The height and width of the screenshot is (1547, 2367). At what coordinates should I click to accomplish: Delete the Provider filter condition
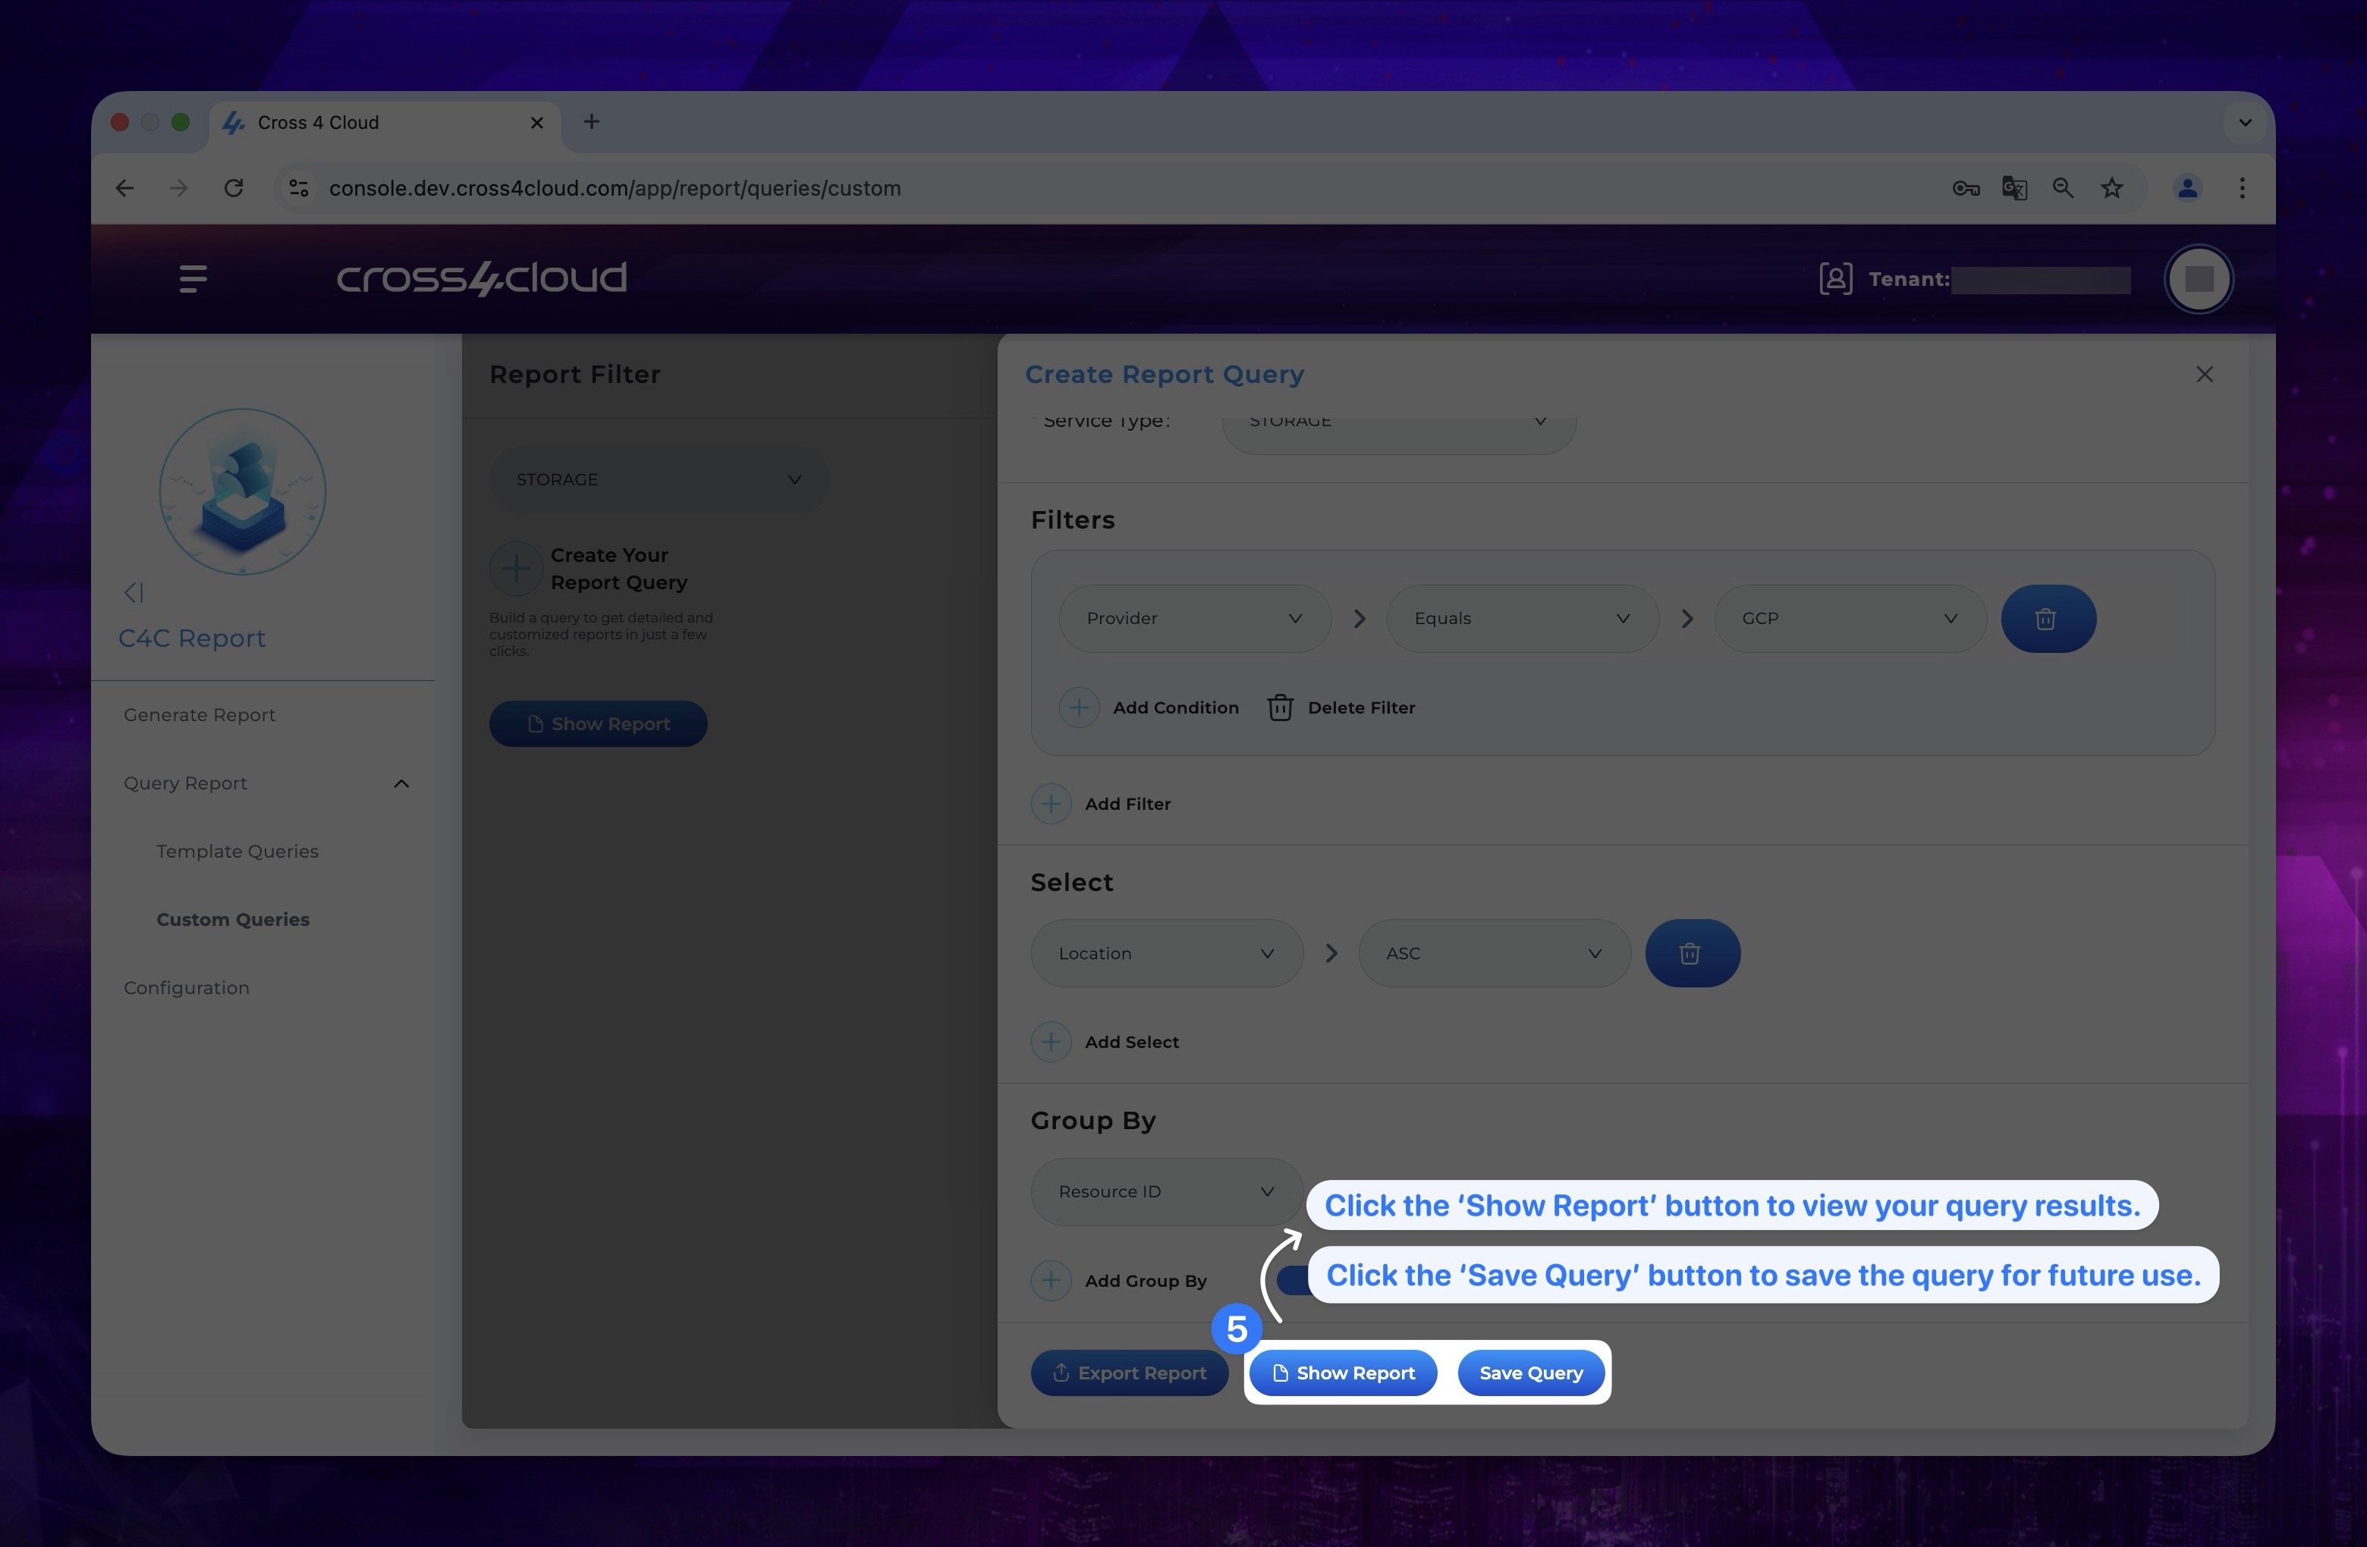pos(2048,618)
